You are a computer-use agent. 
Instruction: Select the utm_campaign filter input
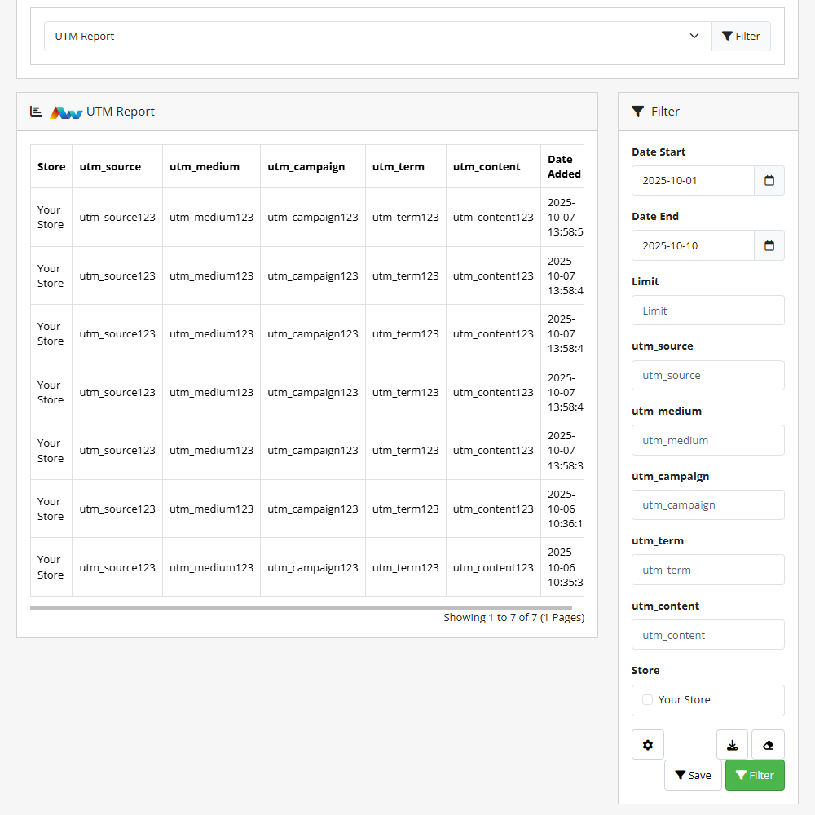coord(707,505)
